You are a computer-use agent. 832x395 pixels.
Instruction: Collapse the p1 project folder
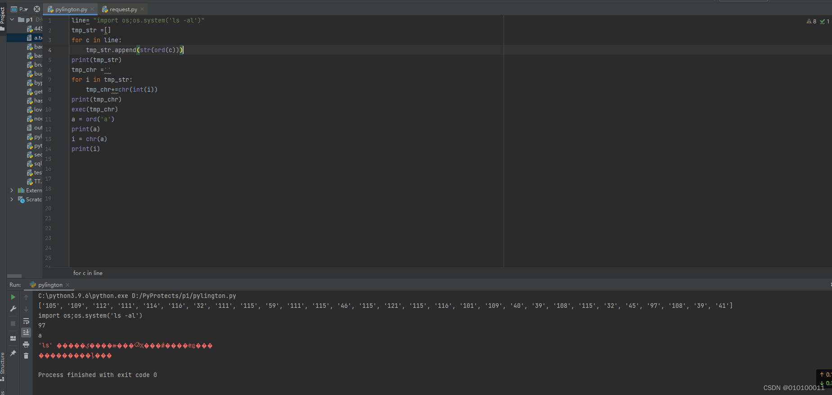tap(12, 20)
